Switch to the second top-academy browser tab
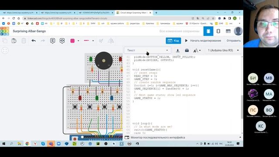279x157 pixels. pyautogui.click(x=58, y=13)
